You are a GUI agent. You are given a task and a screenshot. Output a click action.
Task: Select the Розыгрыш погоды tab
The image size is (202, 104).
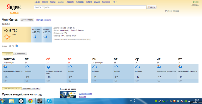(x=12, y=89)
